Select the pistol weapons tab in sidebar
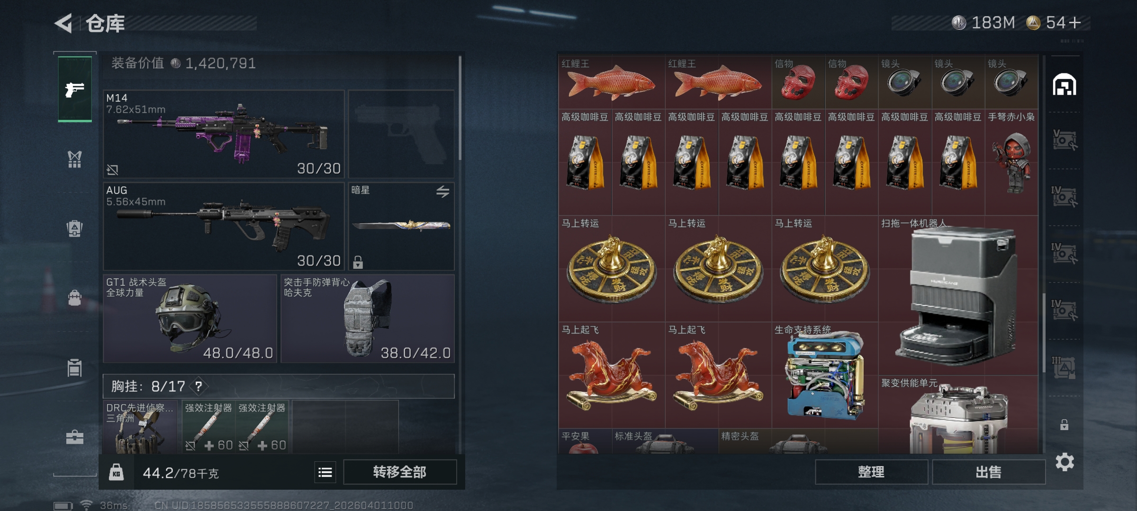 pyautogui.click(x=75, y=89)
